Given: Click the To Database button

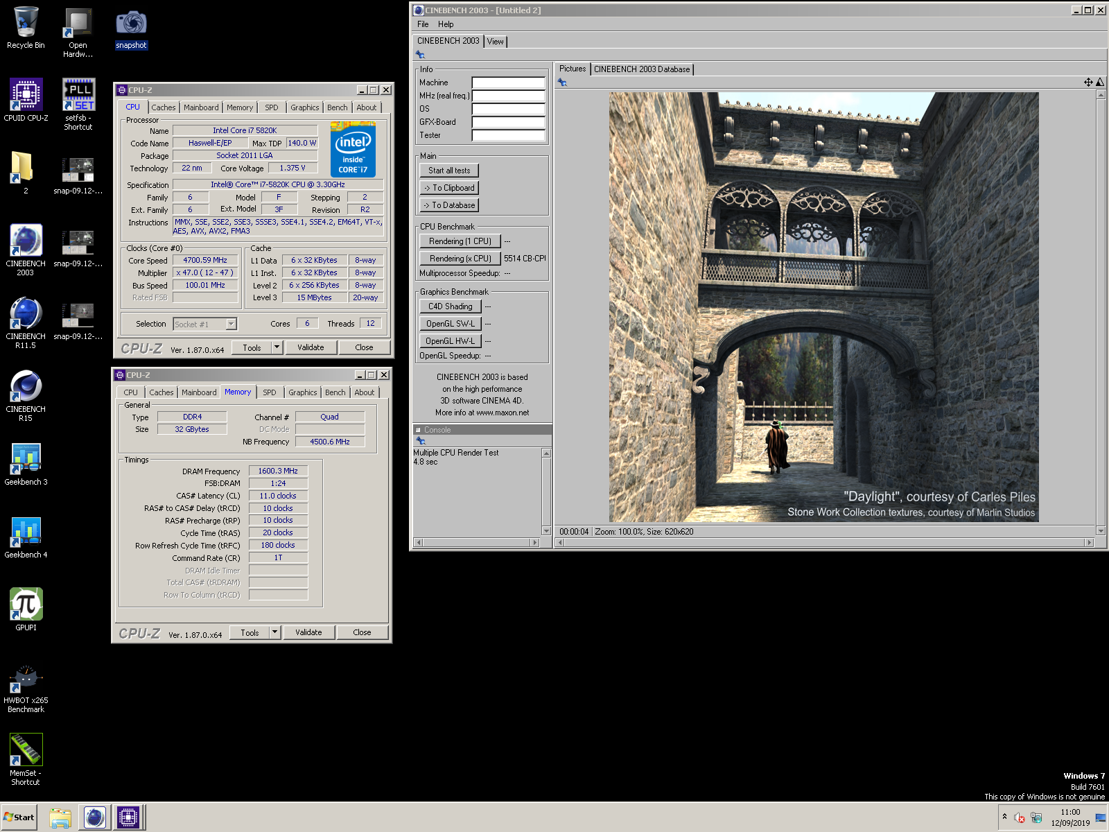Looking at the screenshot, I should coord(449,205).
